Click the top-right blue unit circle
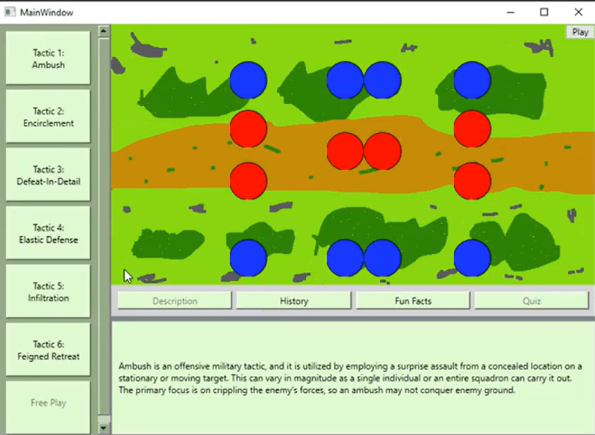The image size is (595, 435). [x=472, y=80]
